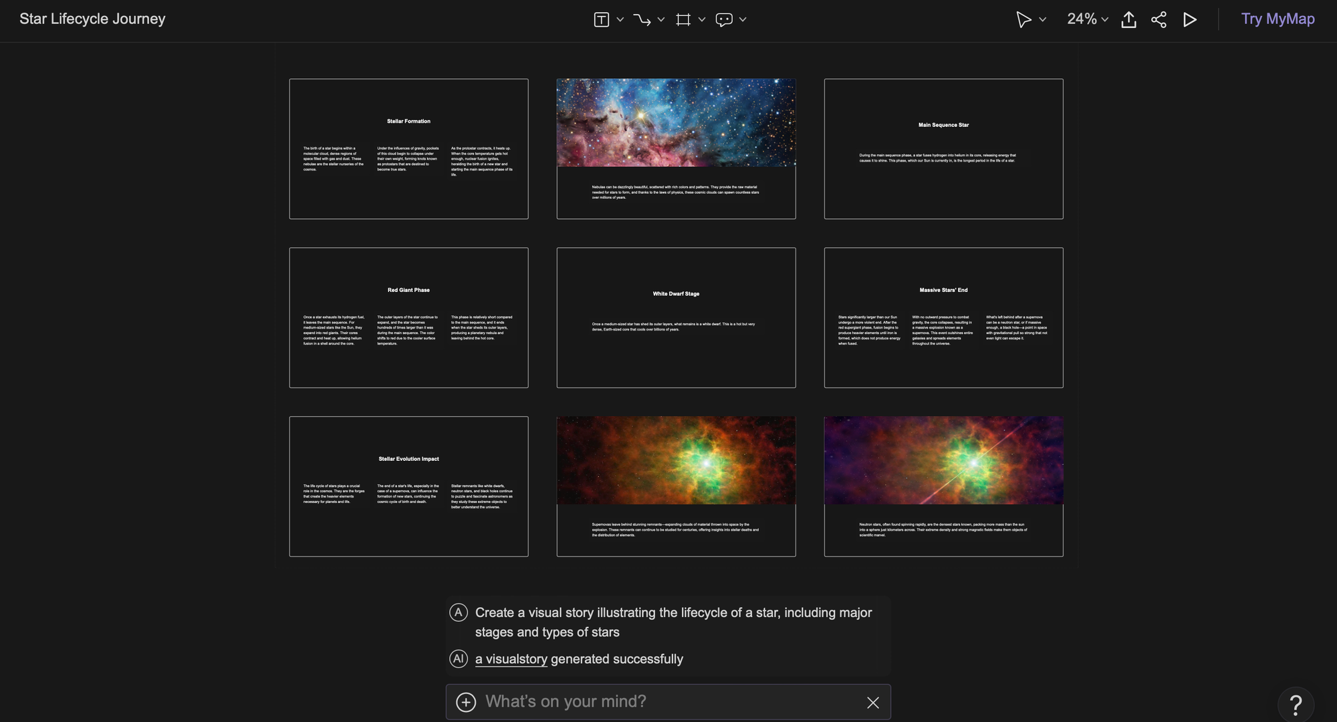The width and height of the screenshot is (1337, 722).
Task: Click the export upload icon
Action: pyautogui.click(x=1128, y=19)
